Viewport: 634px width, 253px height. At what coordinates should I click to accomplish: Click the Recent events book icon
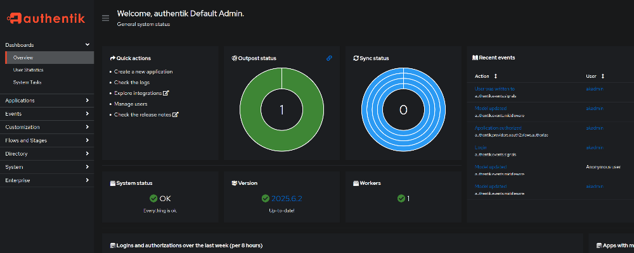tap(475, 58)
